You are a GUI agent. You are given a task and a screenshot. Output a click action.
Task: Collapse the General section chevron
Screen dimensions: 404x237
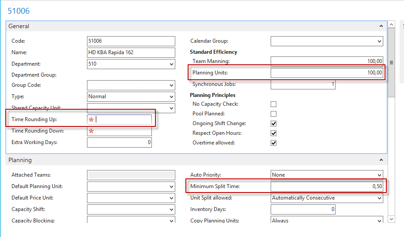(x=381, y=26)
